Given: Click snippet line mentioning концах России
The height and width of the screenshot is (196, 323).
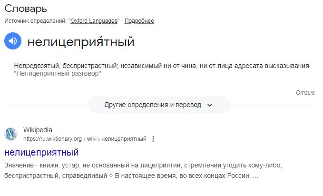Looking at the screenshot, I should (x=131, y=176).
